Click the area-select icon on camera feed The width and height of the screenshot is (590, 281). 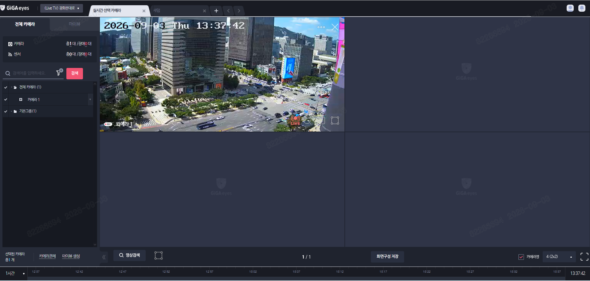tap(335, 121)
